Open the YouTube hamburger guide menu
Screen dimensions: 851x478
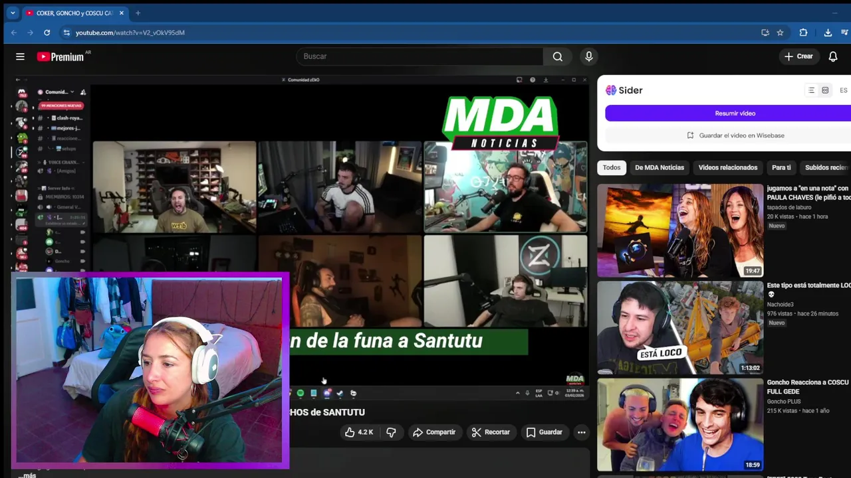20,56
